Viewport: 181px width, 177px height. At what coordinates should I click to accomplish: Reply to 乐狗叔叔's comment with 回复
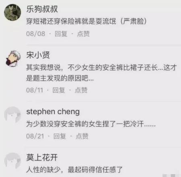coord(61,34)
